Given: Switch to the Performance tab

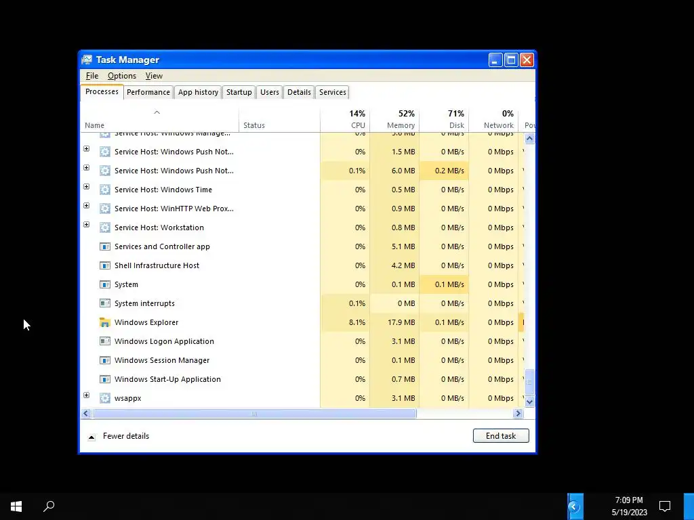Looking at the screenshot, I should click(x=148, y=92).
